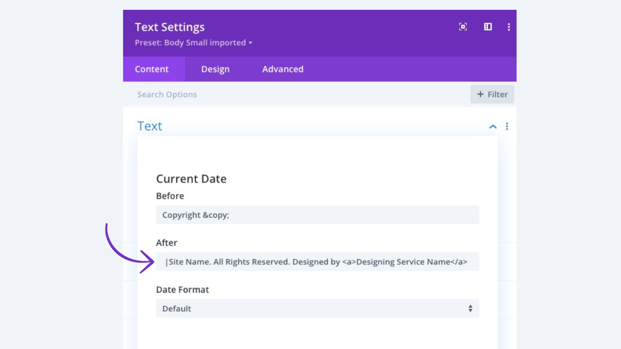621x349 pixels.
Task: Switch to the Advanced tab
Action: (283, 69)
